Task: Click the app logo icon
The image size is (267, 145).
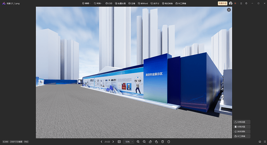Action: pyautogui.click(x=4, y=3)
